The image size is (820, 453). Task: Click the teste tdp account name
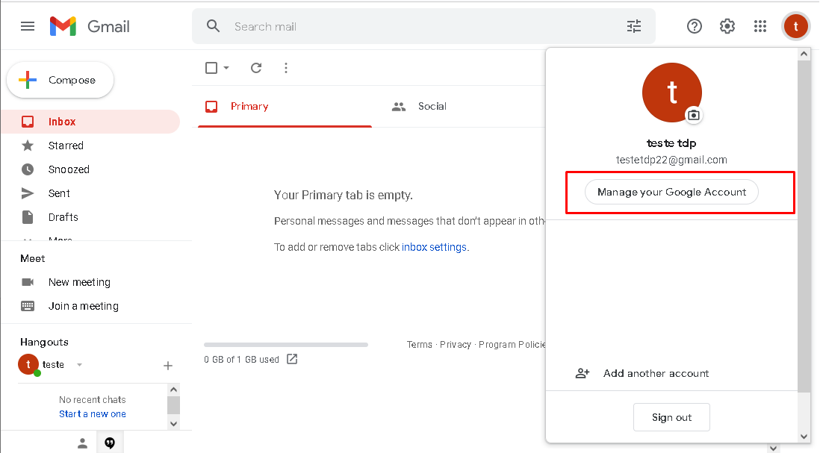point(671,143)
